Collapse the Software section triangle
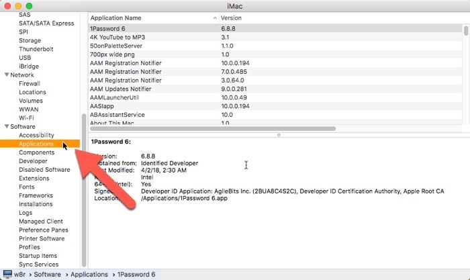 (x=7, y=126)
